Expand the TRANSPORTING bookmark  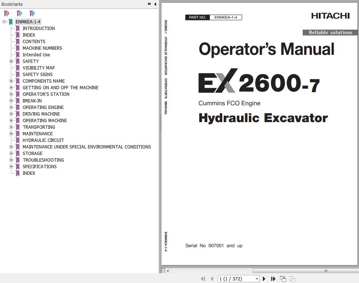pyautogui.click(x=11, y=127)
